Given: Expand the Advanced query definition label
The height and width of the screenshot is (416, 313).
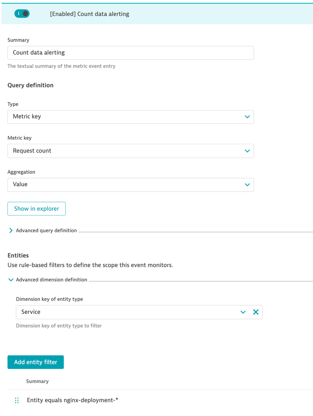Looking at the screenshot, I should click(x=46, y=231).
